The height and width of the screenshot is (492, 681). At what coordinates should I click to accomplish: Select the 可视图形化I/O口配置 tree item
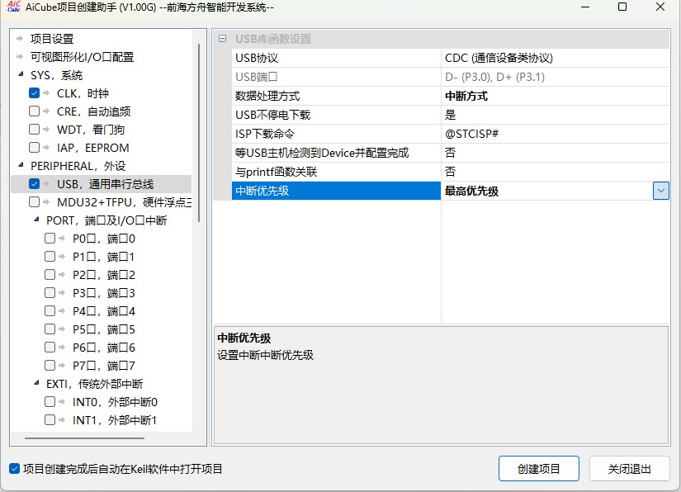(x=82, y=57)
